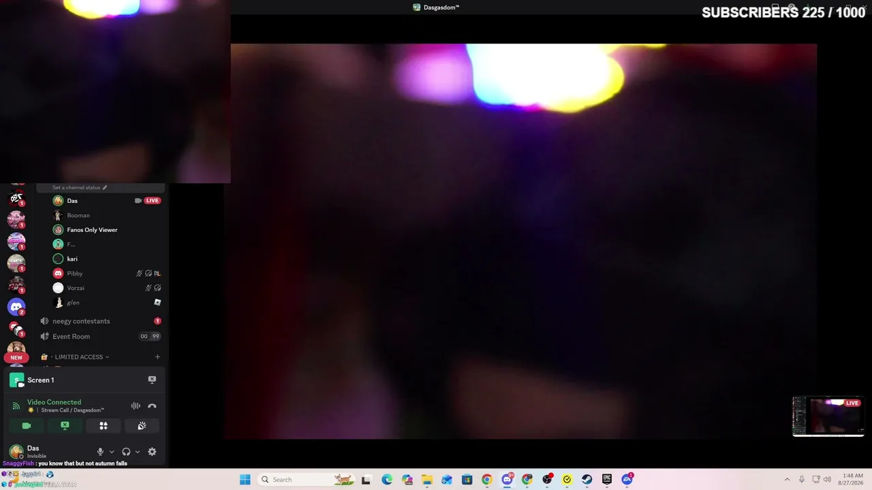Screen dimensions: 872x490
Task: Open Microsoft 365 Copilot from the taskbar
Action: point(407,480)
